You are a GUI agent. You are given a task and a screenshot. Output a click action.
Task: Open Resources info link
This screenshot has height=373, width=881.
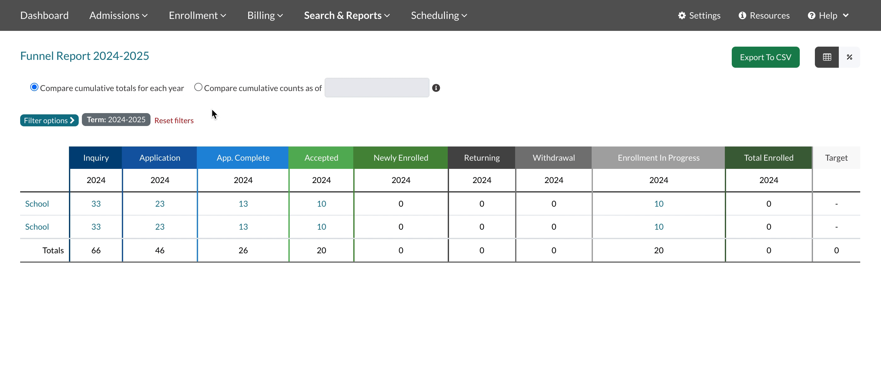tap(764, 15)
